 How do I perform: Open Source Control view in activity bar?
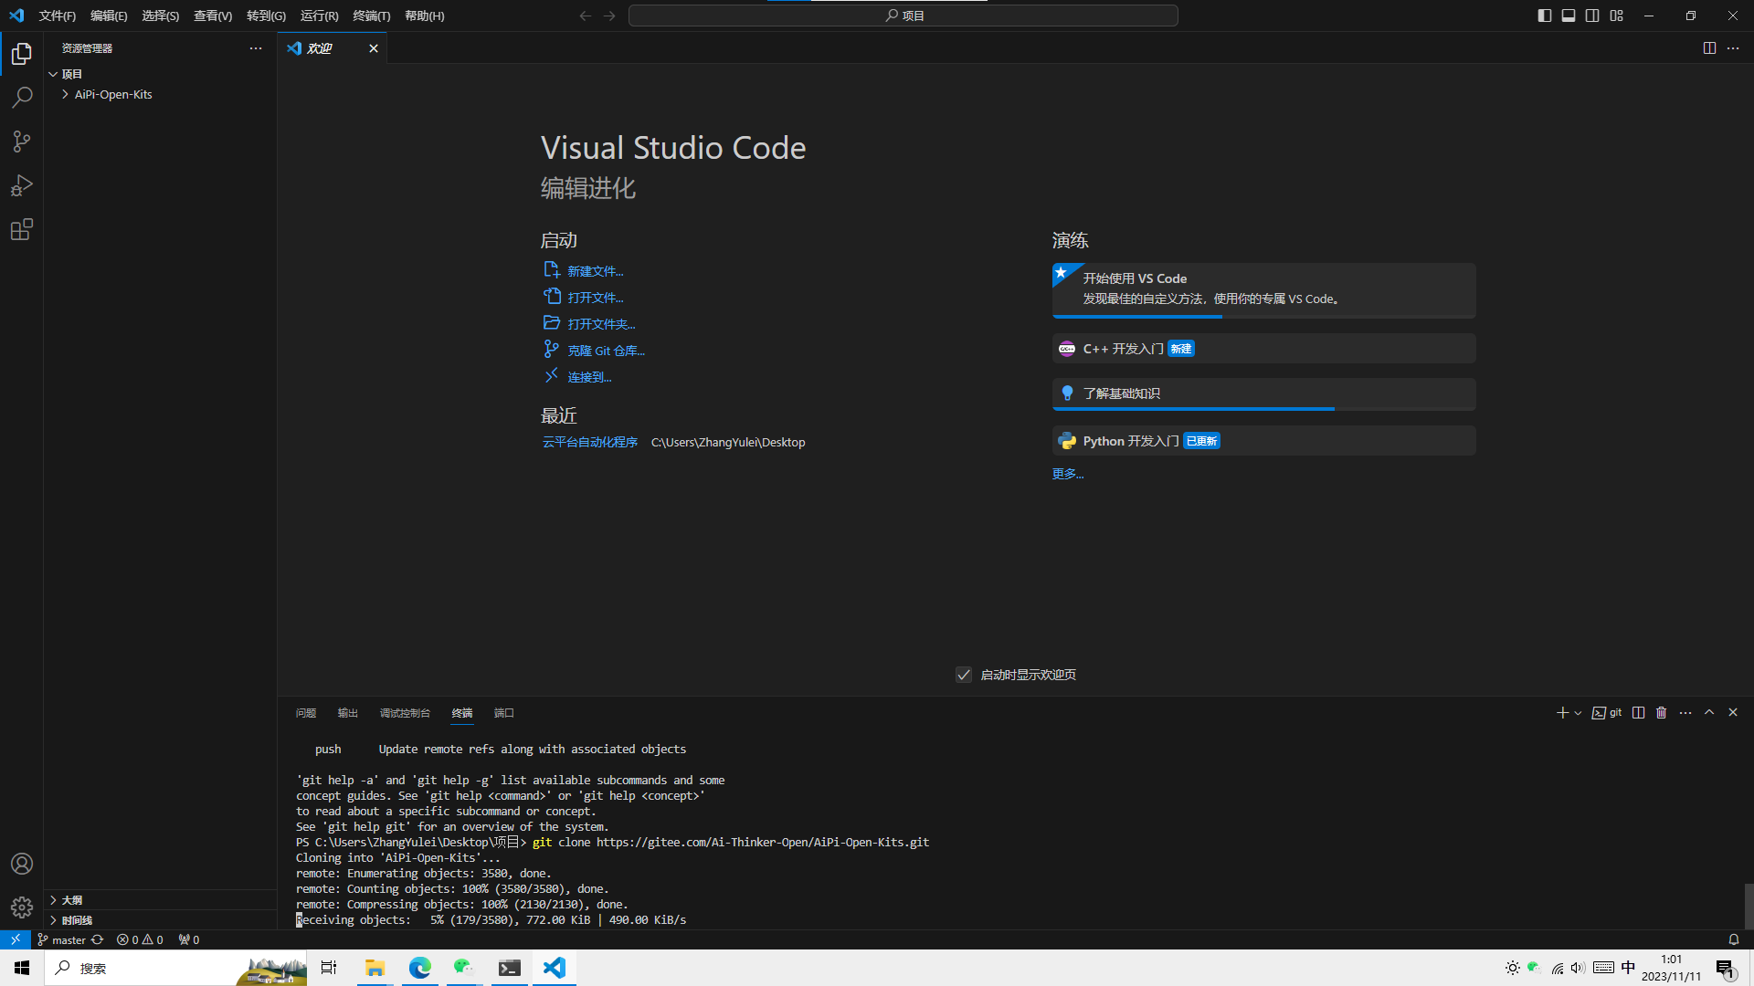click(x=22, y=141)
